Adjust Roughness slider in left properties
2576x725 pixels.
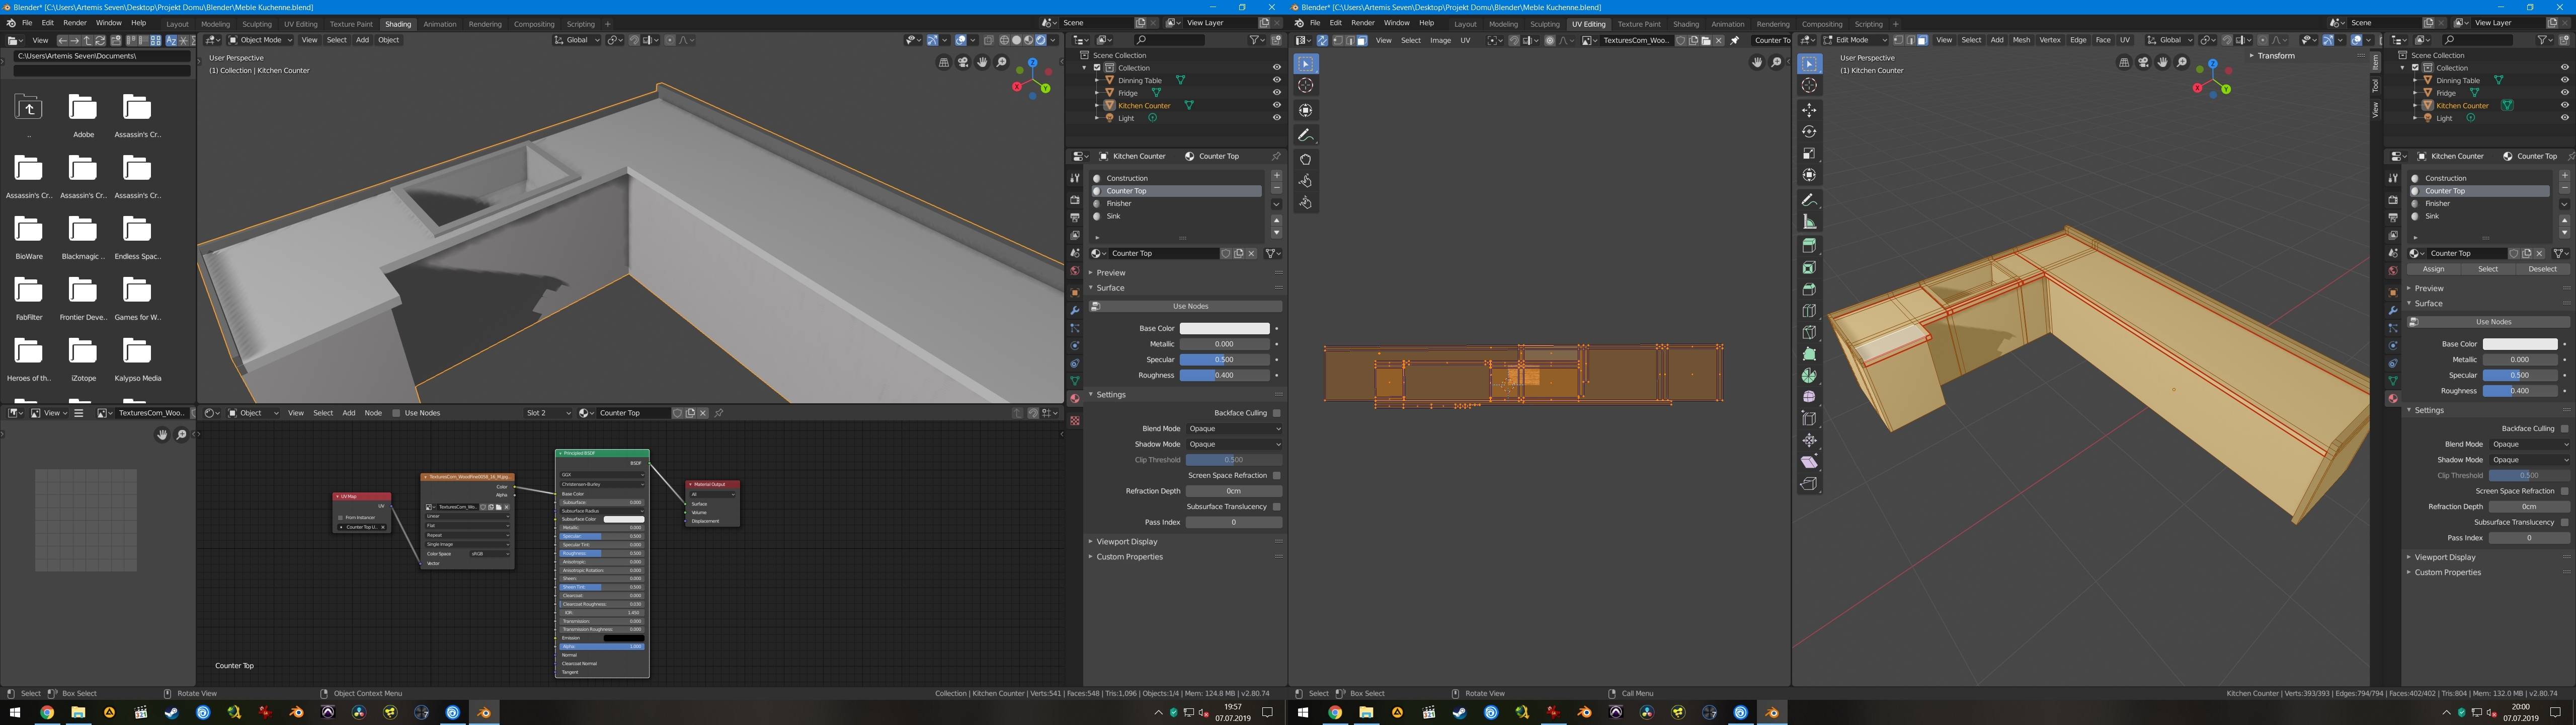[1224, 376]
